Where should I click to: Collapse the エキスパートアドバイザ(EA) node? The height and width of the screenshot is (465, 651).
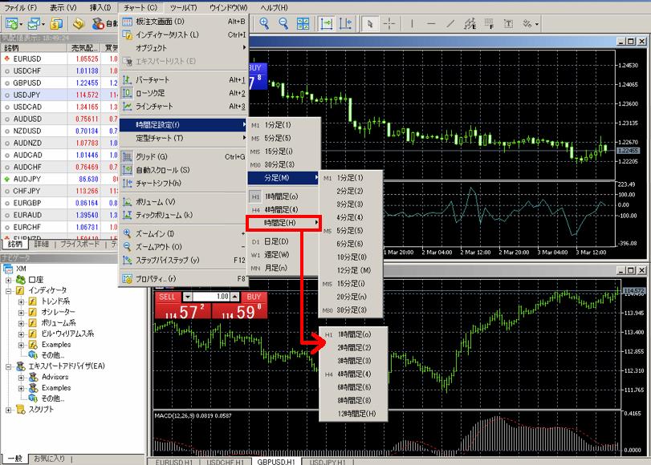pyautogui.click(x=8, y=366)
